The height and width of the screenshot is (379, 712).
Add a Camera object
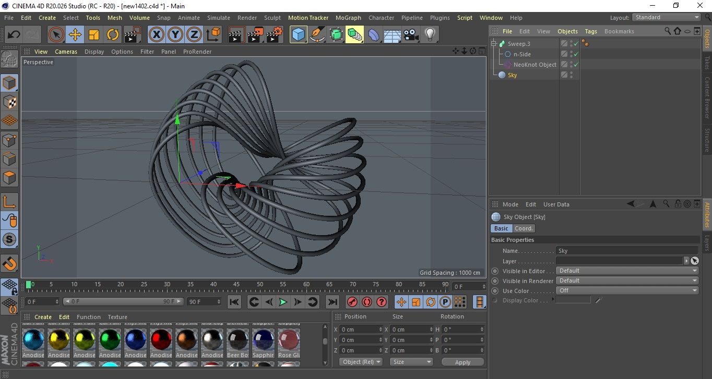(411, 35)
